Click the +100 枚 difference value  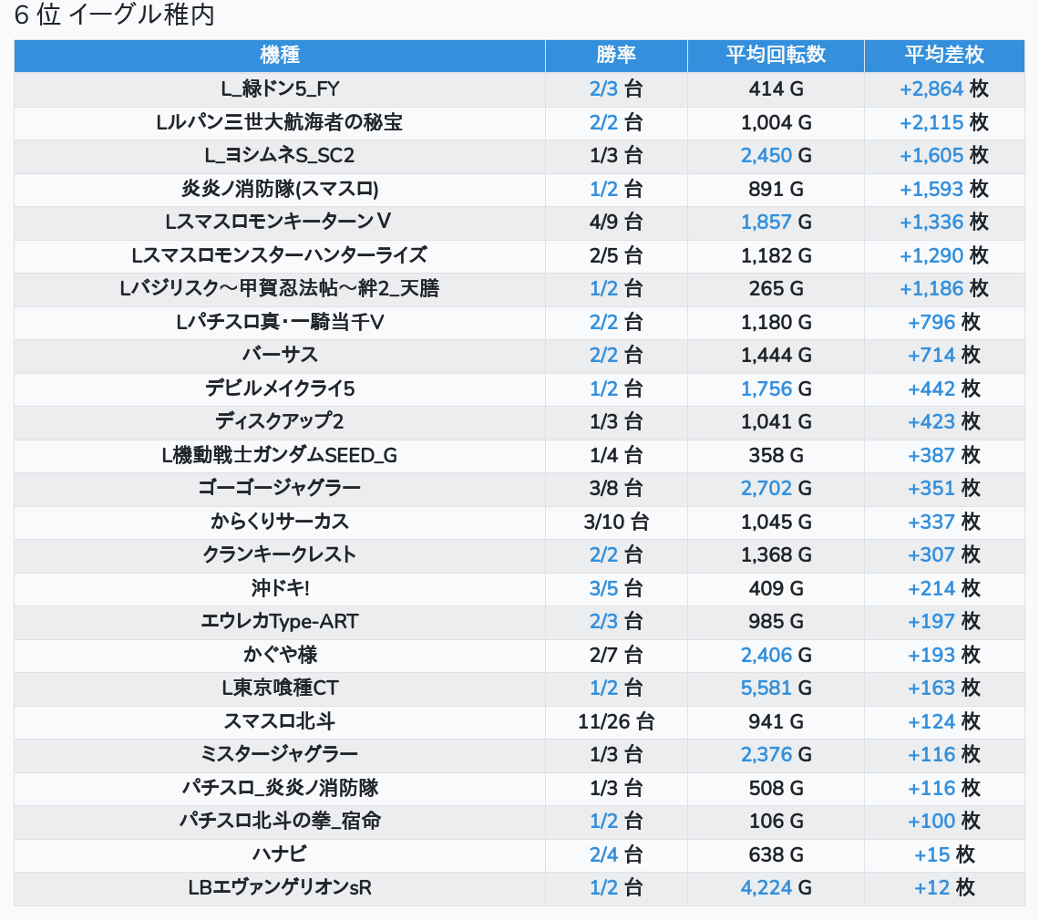point(944,822)
